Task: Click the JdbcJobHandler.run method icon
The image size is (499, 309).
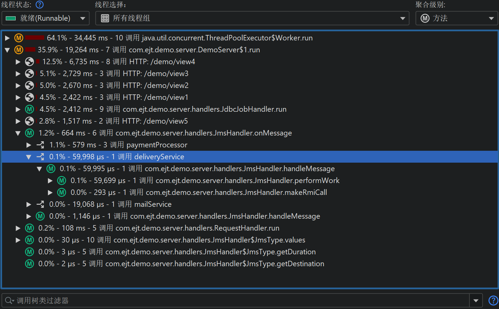Action: 30,109
